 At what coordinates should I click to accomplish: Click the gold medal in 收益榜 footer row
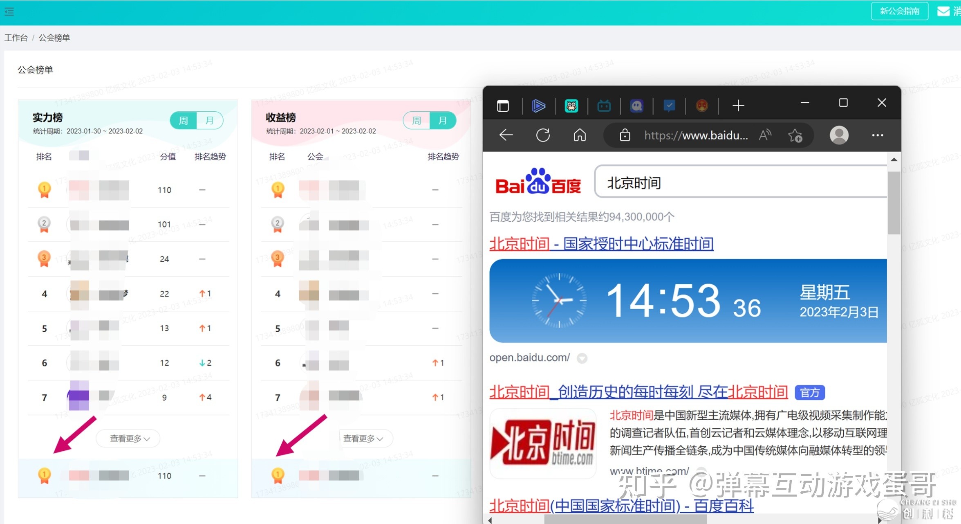pos(278,476)
